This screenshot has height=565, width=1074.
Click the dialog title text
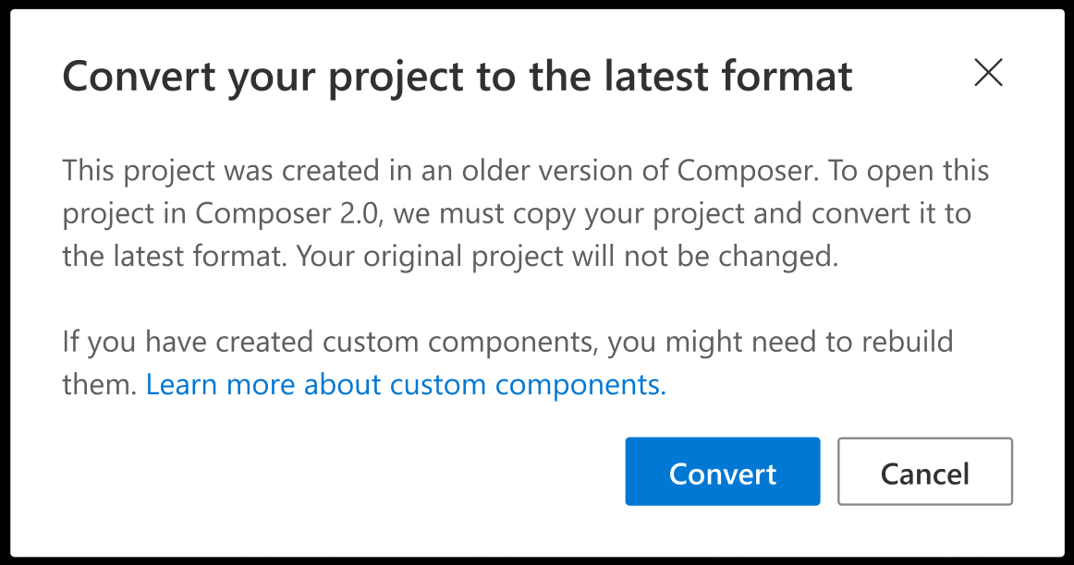(457, 76)
